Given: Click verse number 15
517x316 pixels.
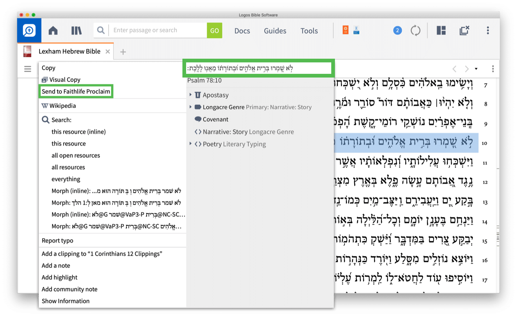Looking at the screenshot, I should point(485,241).
